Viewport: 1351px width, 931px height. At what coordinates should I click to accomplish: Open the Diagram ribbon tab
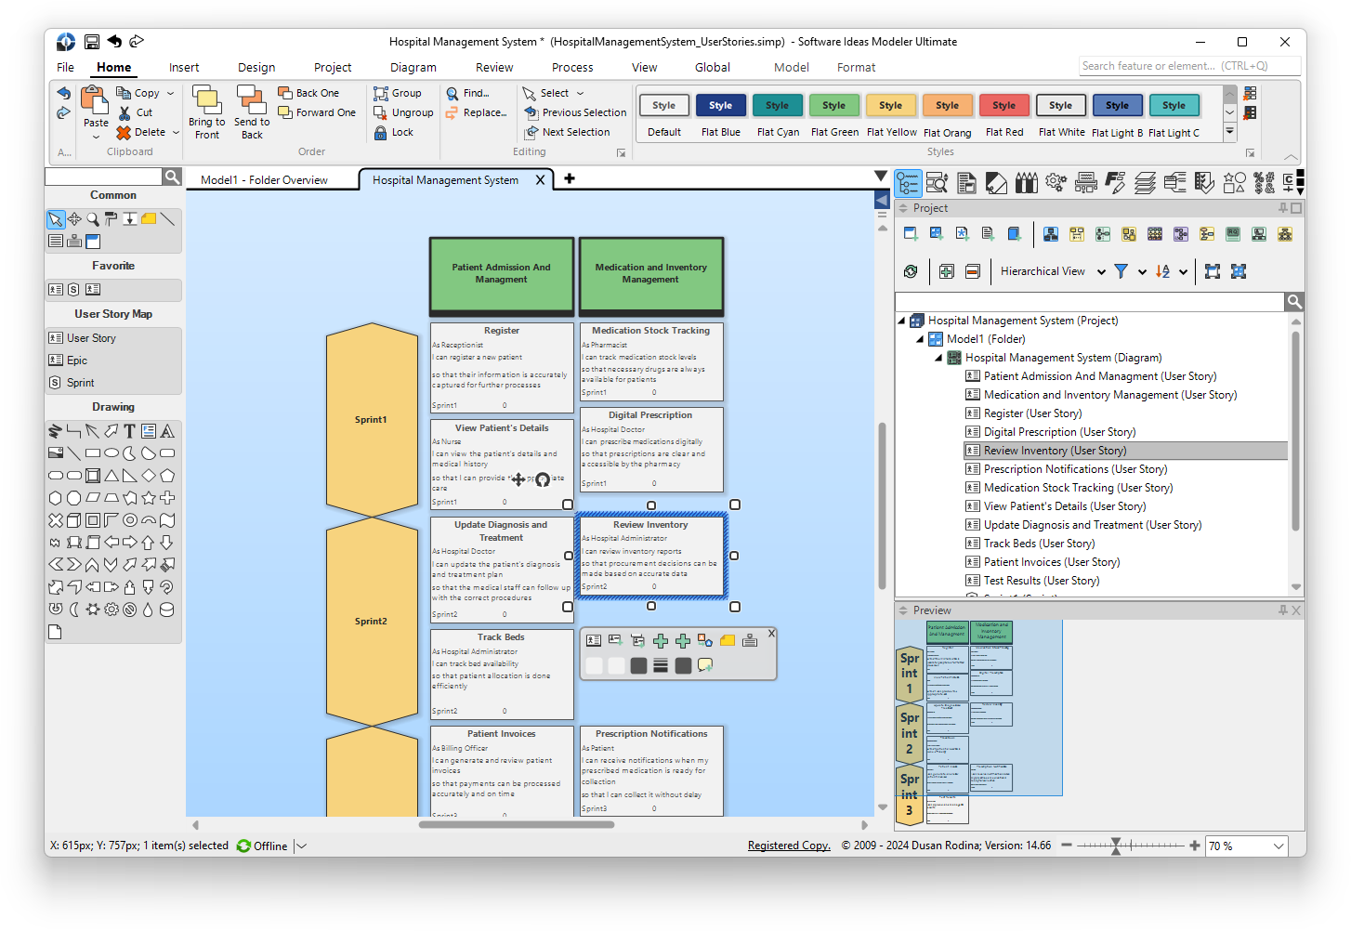coord(413,67)
